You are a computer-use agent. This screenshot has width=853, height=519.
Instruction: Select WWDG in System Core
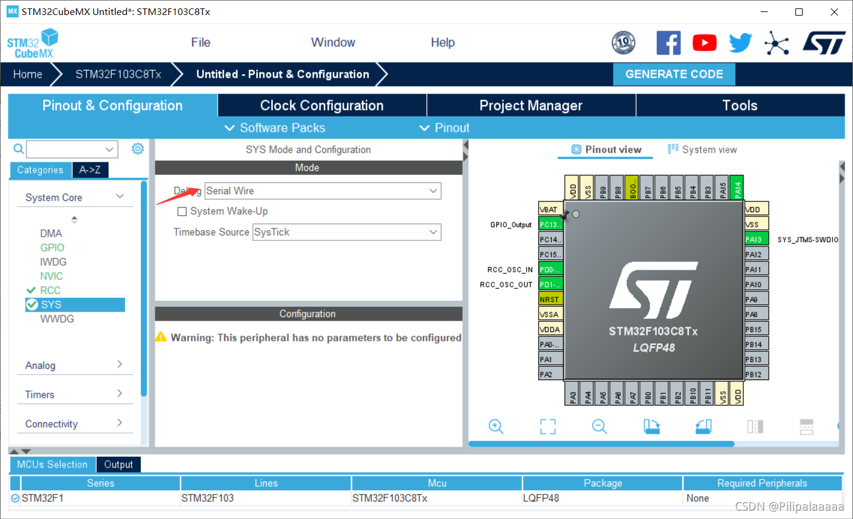pyautogui.click(x=57, y=319)
